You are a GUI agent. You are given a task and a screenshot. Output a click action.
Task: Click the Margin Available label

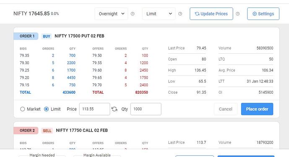[97, 155]
